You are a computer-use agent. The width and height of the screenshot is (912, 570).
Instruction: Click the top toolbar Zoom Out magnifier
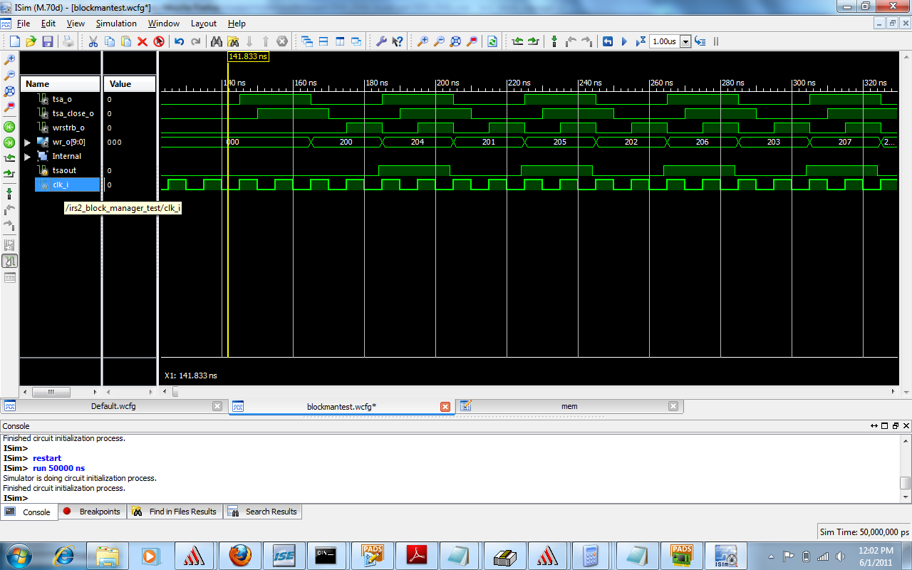click(x=439, y=41)
